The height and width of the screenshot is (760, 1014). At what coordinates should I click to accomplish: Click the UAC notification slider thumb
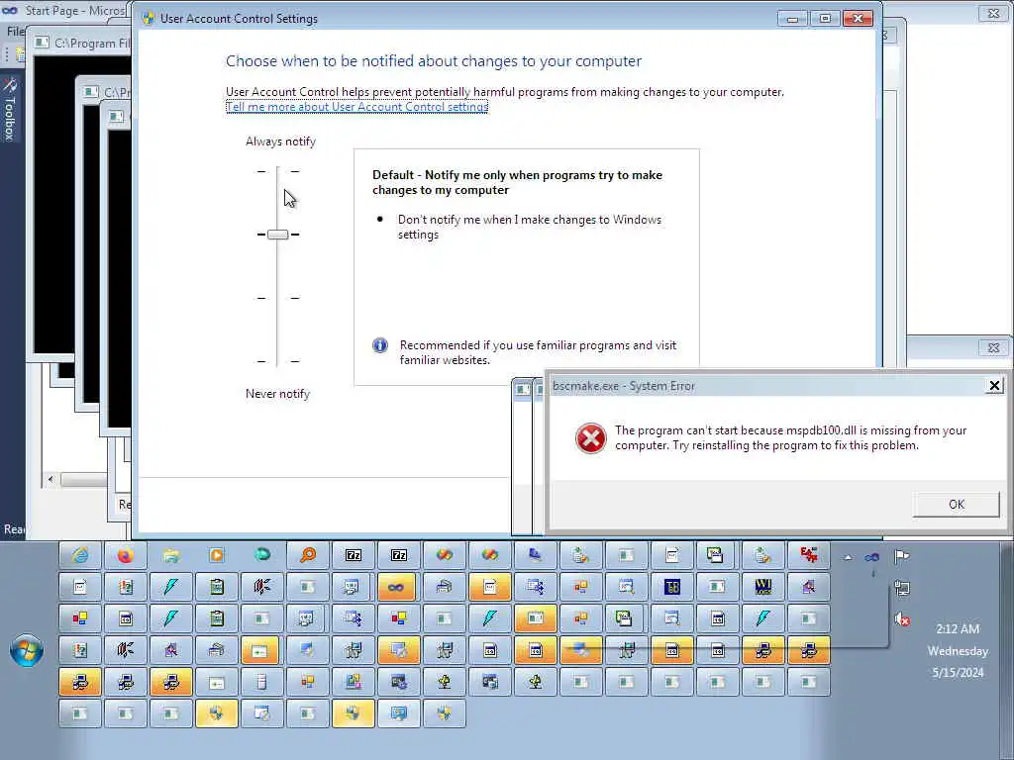click(277, 234)
